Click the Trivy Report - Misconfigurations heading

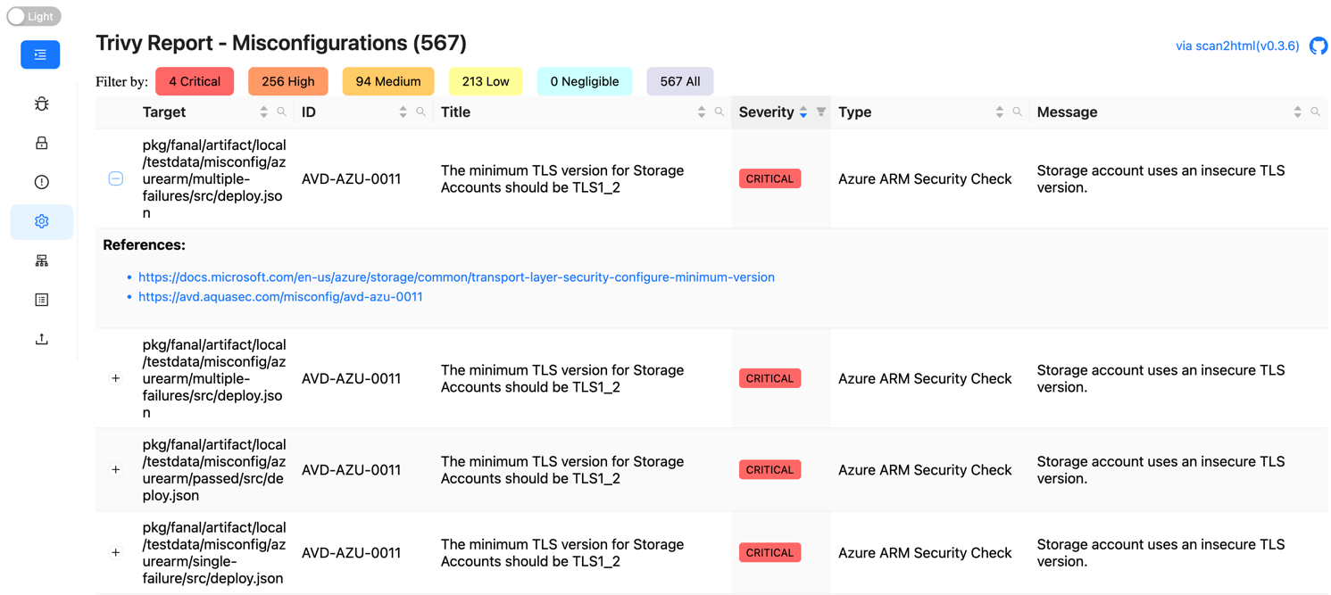[281, 43]
